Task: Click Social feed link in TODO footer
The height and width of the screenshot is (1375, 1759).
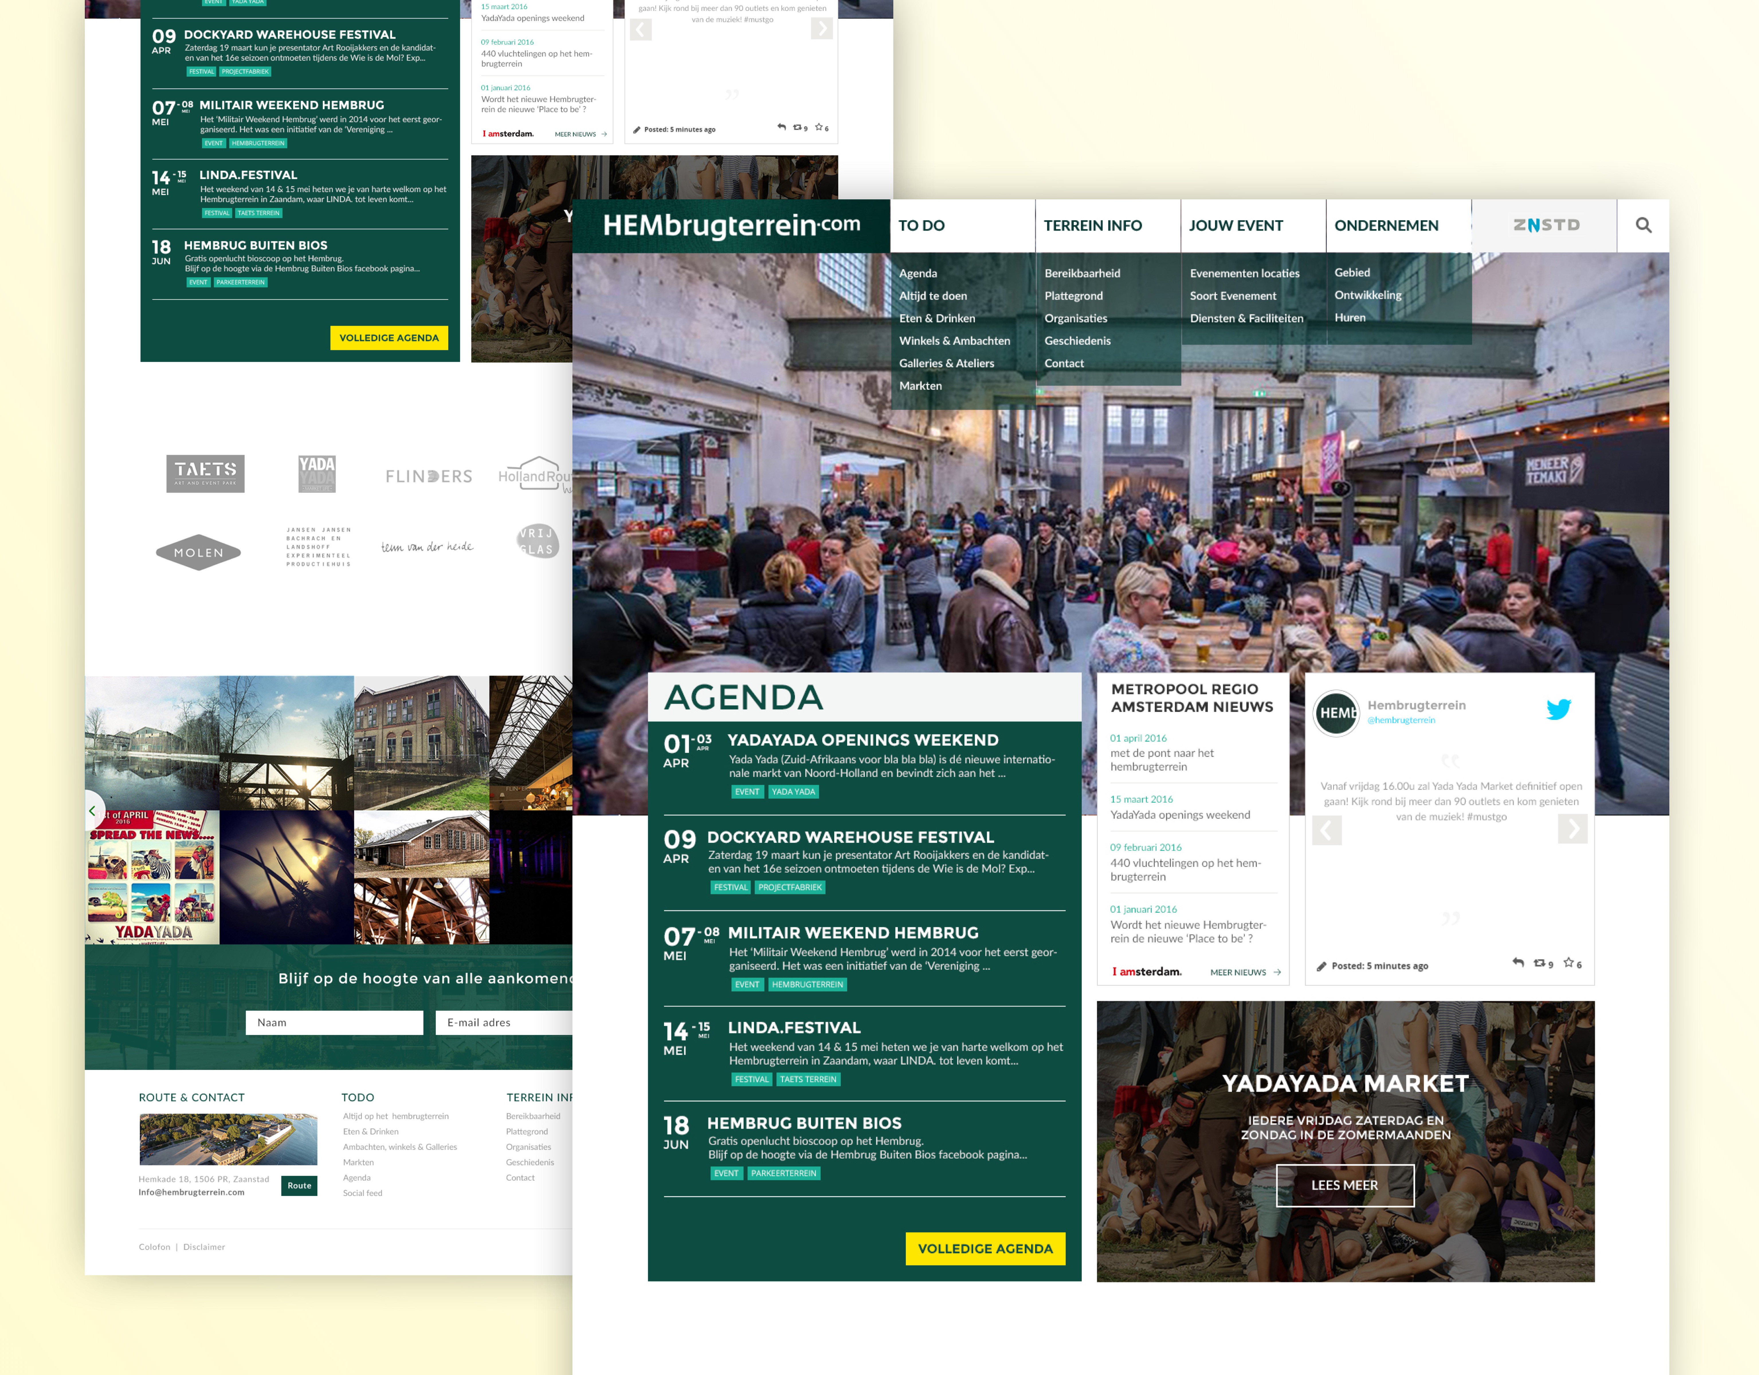Action: [x=362, y=1193]
